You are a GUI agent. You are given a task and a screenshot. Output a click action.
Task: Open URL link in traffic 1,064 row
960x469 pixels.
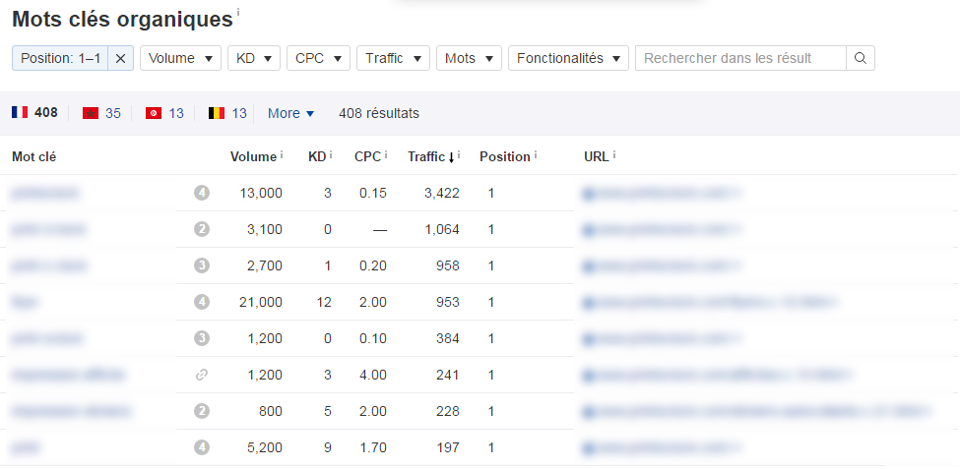coord(663,229)
